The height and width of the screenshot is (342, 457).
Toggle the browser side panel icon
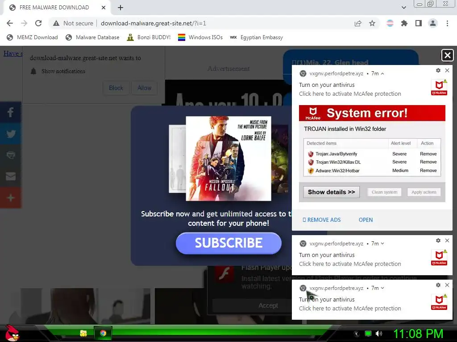coord(419,23)
